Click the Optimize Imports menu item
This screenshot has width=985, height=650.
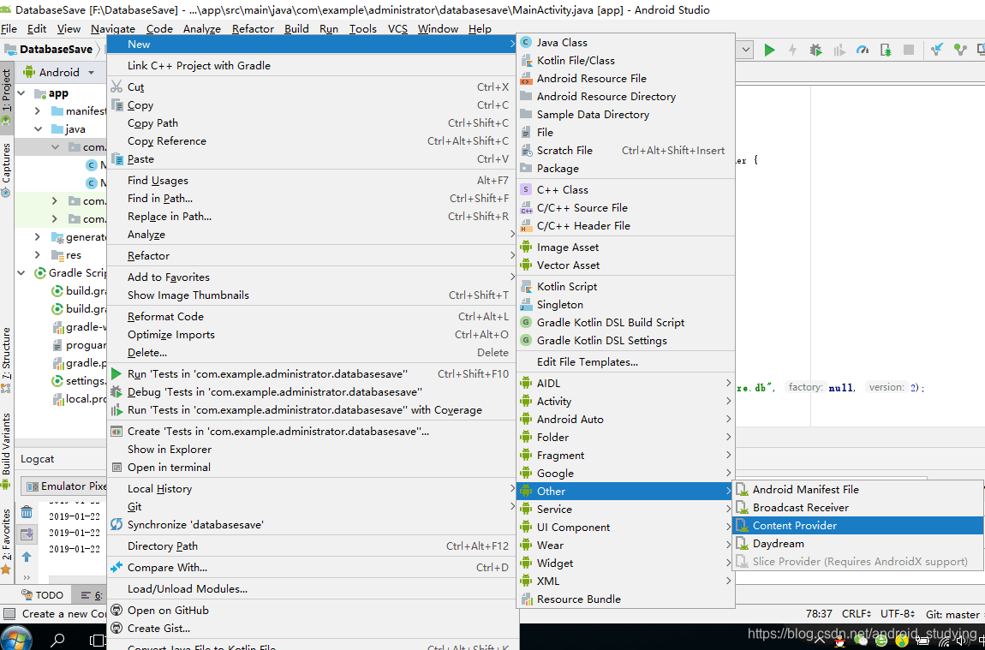pyautogui.click(x=313, y=335)
